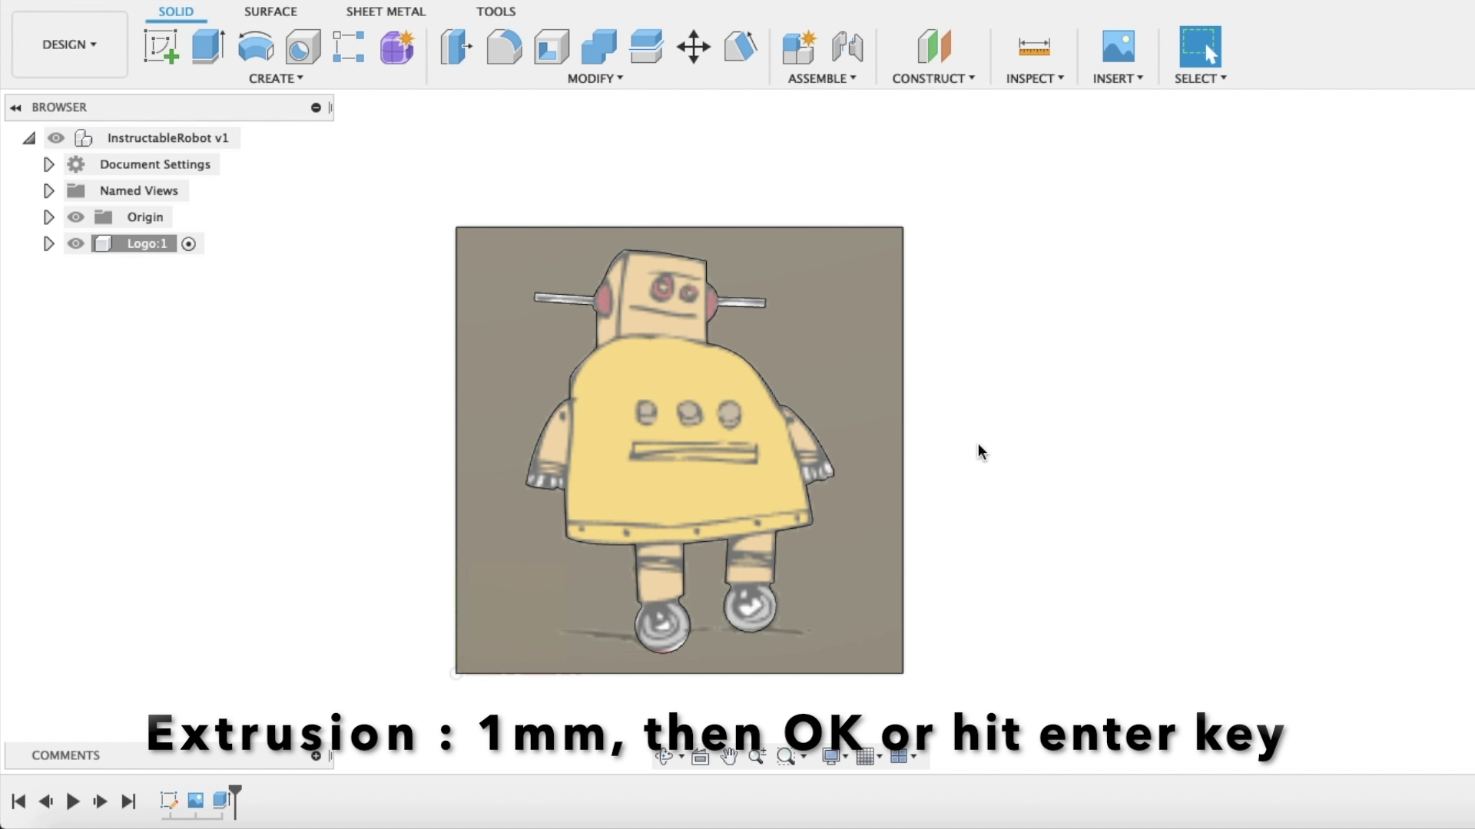Select the Fillet tool
Viewport: 1475px width, 829px height.
(505, 46)
